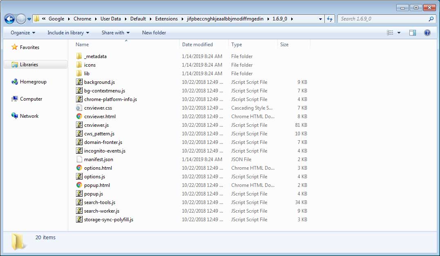440x256 pixels.
Task: Click Extensions in the breadcrumb path
Action: coord(166,19)
